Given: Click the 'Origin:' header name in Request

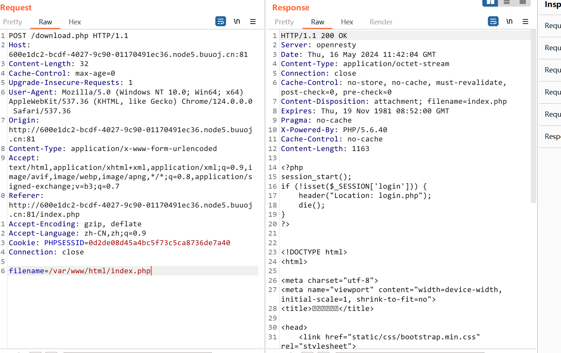Looking at the screenshot, I should [24, 120].
